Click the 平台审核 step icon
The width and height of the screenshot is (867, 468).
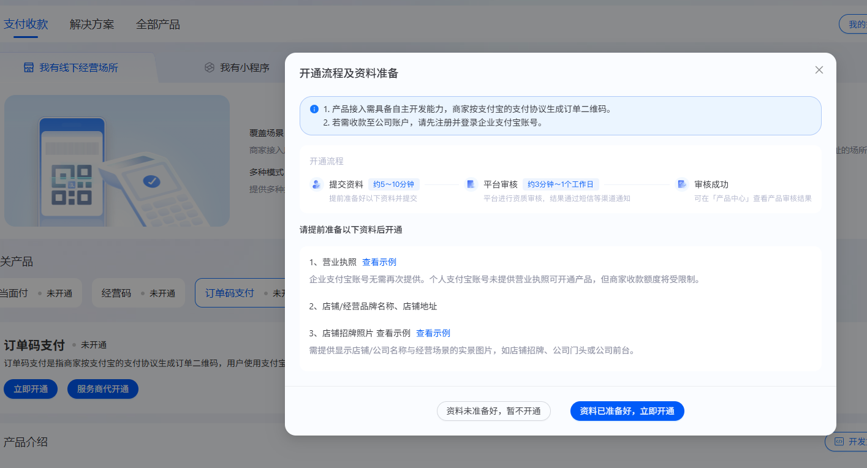point(471,184)
